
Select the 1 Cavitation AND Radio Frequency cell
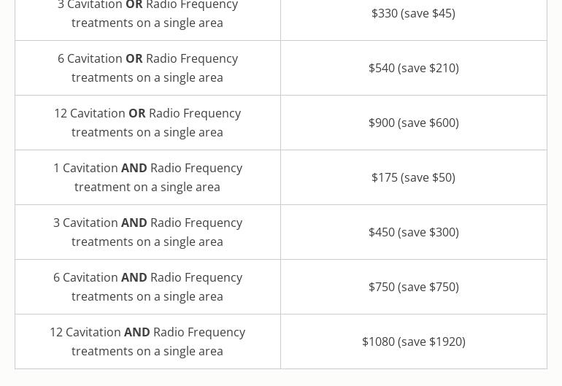point(147,177)
